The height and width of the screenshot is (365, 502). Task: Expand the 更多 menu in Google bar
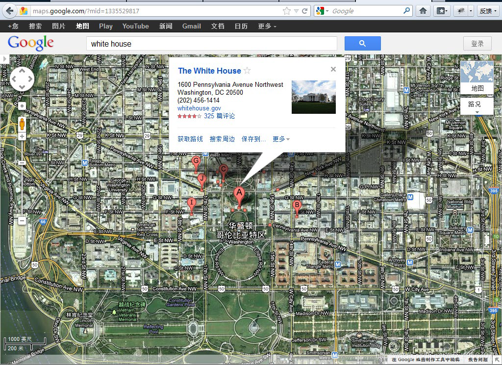(267, 26)
